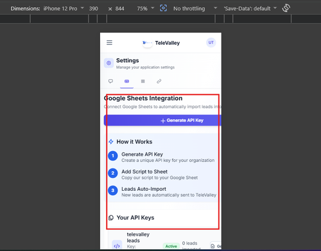Click the Your API Keys heading
Screen dimensions: 321x251
(135, 218)
